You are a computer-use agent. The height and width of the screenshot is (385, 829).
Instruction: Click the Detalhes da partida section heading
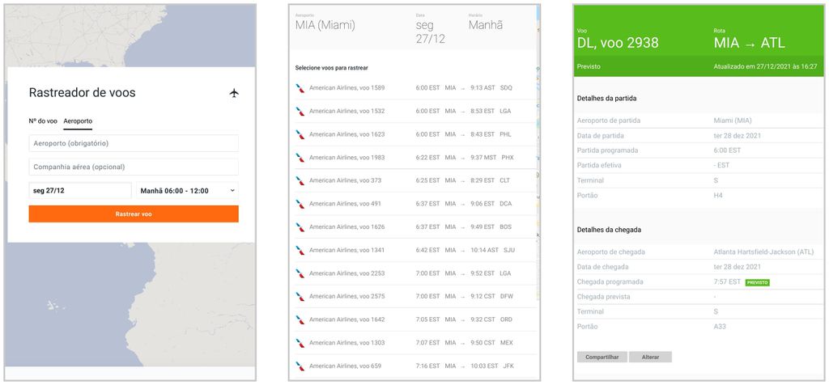coord(606,98)
